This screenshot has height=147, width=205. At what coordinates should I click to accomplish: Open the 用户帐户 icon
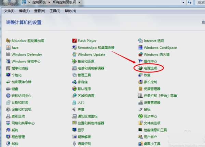pyautogui.click(x=140, y=137)
